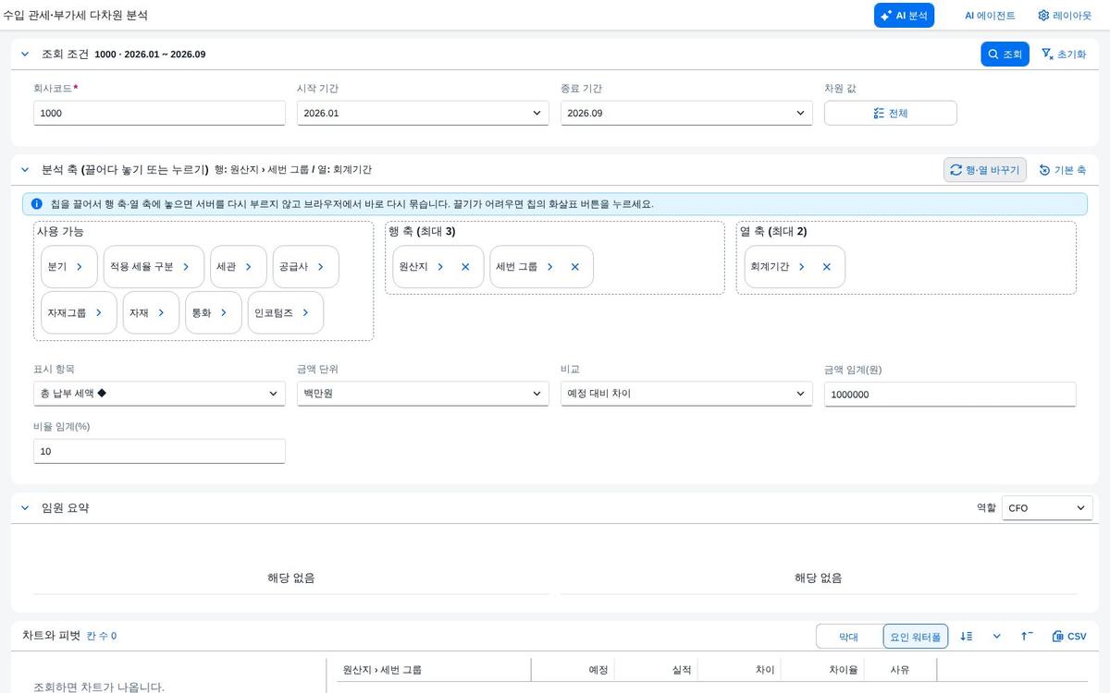Click the 조회 search button

click(x=1005, y=55)
